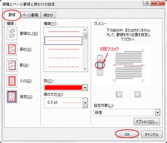Open the 色 color dropdown arrow
This screenshot has width=167, height=143.
85,88
